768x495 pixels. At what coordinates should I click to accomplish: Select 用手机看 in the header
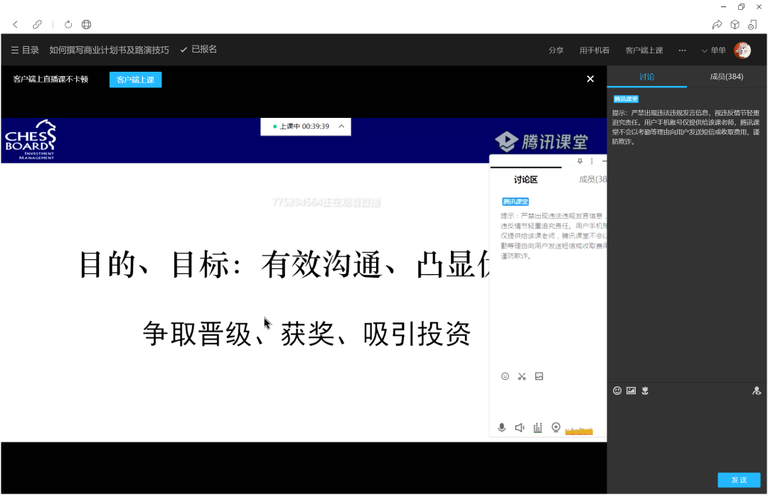[594, 50]
